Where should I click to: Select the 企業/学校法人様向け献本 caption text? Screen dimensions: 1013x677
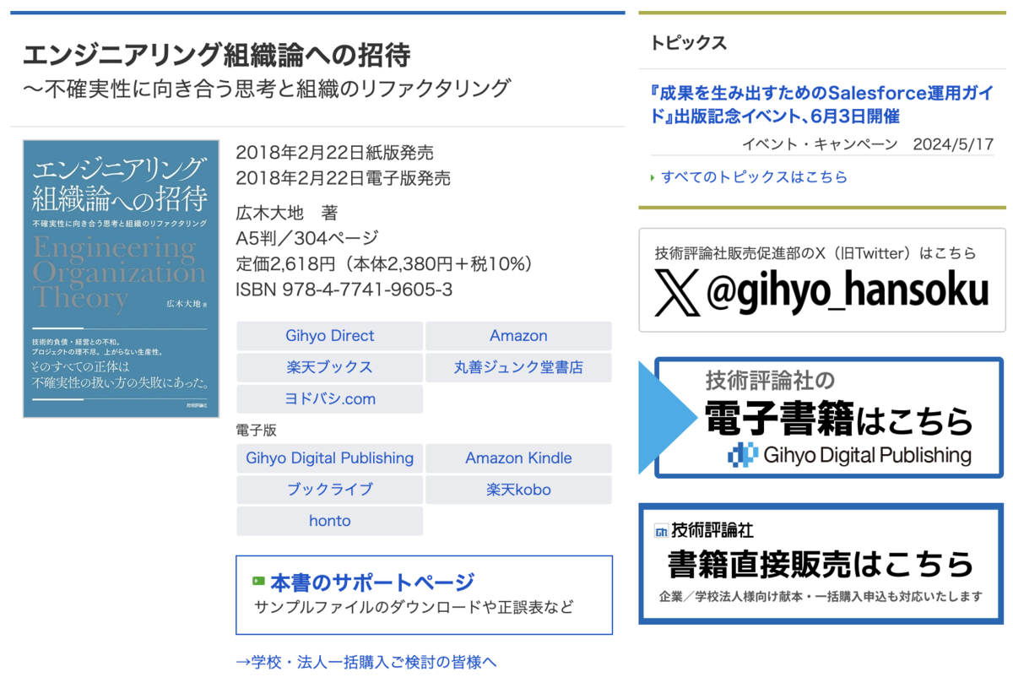[821, 596]
